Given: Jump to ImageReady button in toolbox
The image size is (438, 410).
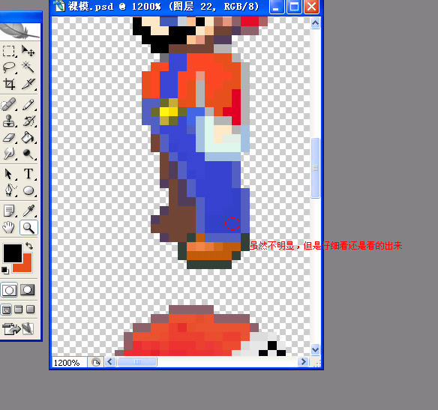Looking at the screenshot, I should [x=19, y=329].
